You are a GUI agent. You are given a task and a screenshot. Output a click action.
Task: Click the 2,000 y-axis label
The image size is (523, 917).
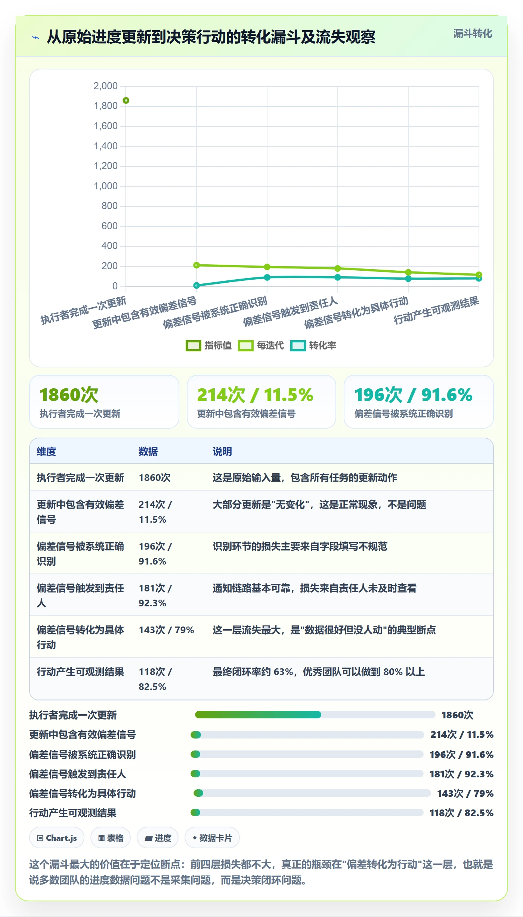105,86
